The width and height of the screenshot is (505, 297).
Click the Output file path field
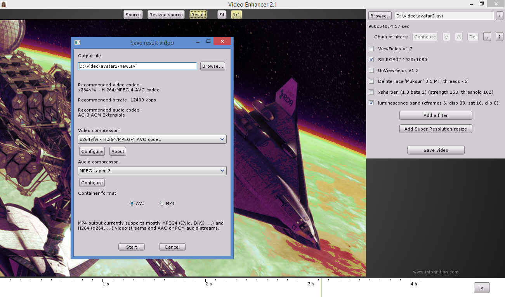137,66
